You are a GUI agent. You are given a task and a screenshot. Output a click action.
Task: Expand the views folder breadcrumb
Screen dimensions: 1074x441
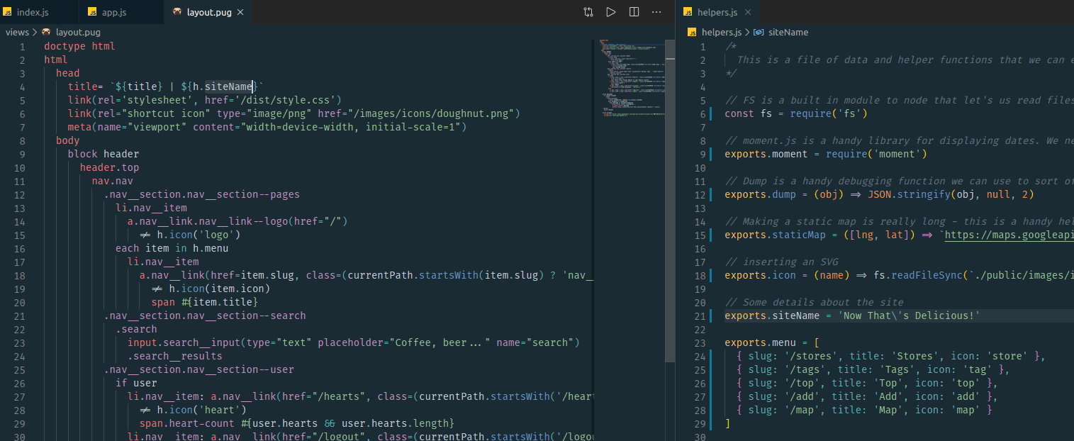click(17, 32)
